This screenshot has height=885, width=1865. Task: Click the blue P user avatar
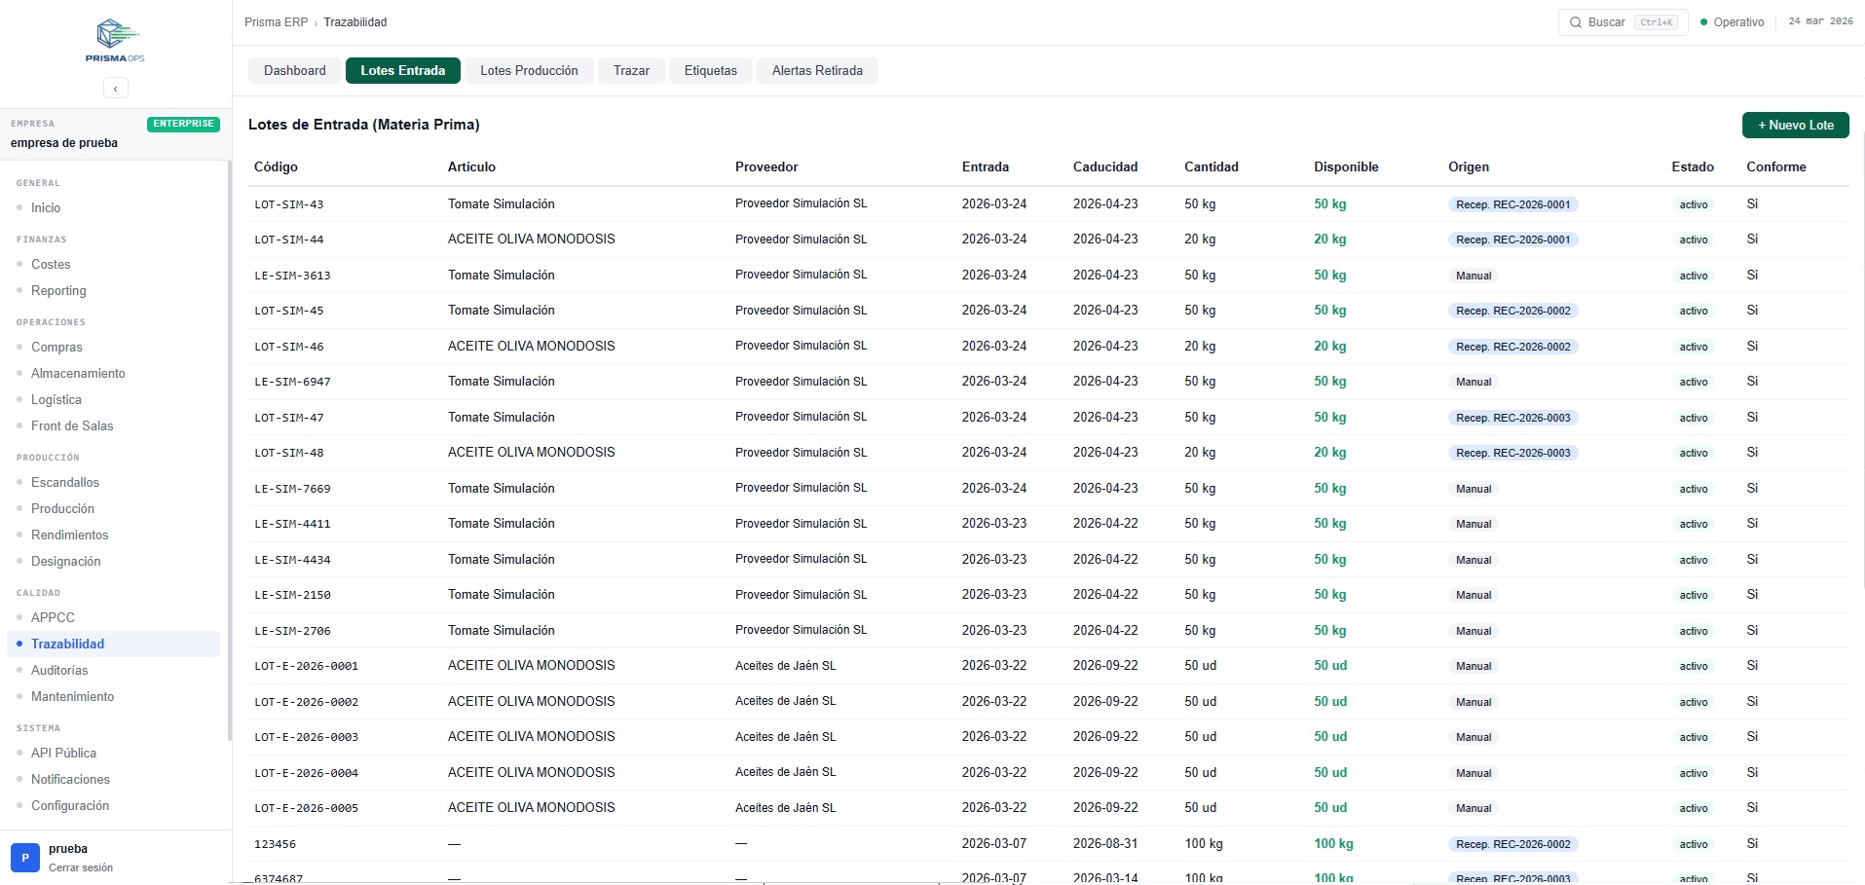point(25,858)
